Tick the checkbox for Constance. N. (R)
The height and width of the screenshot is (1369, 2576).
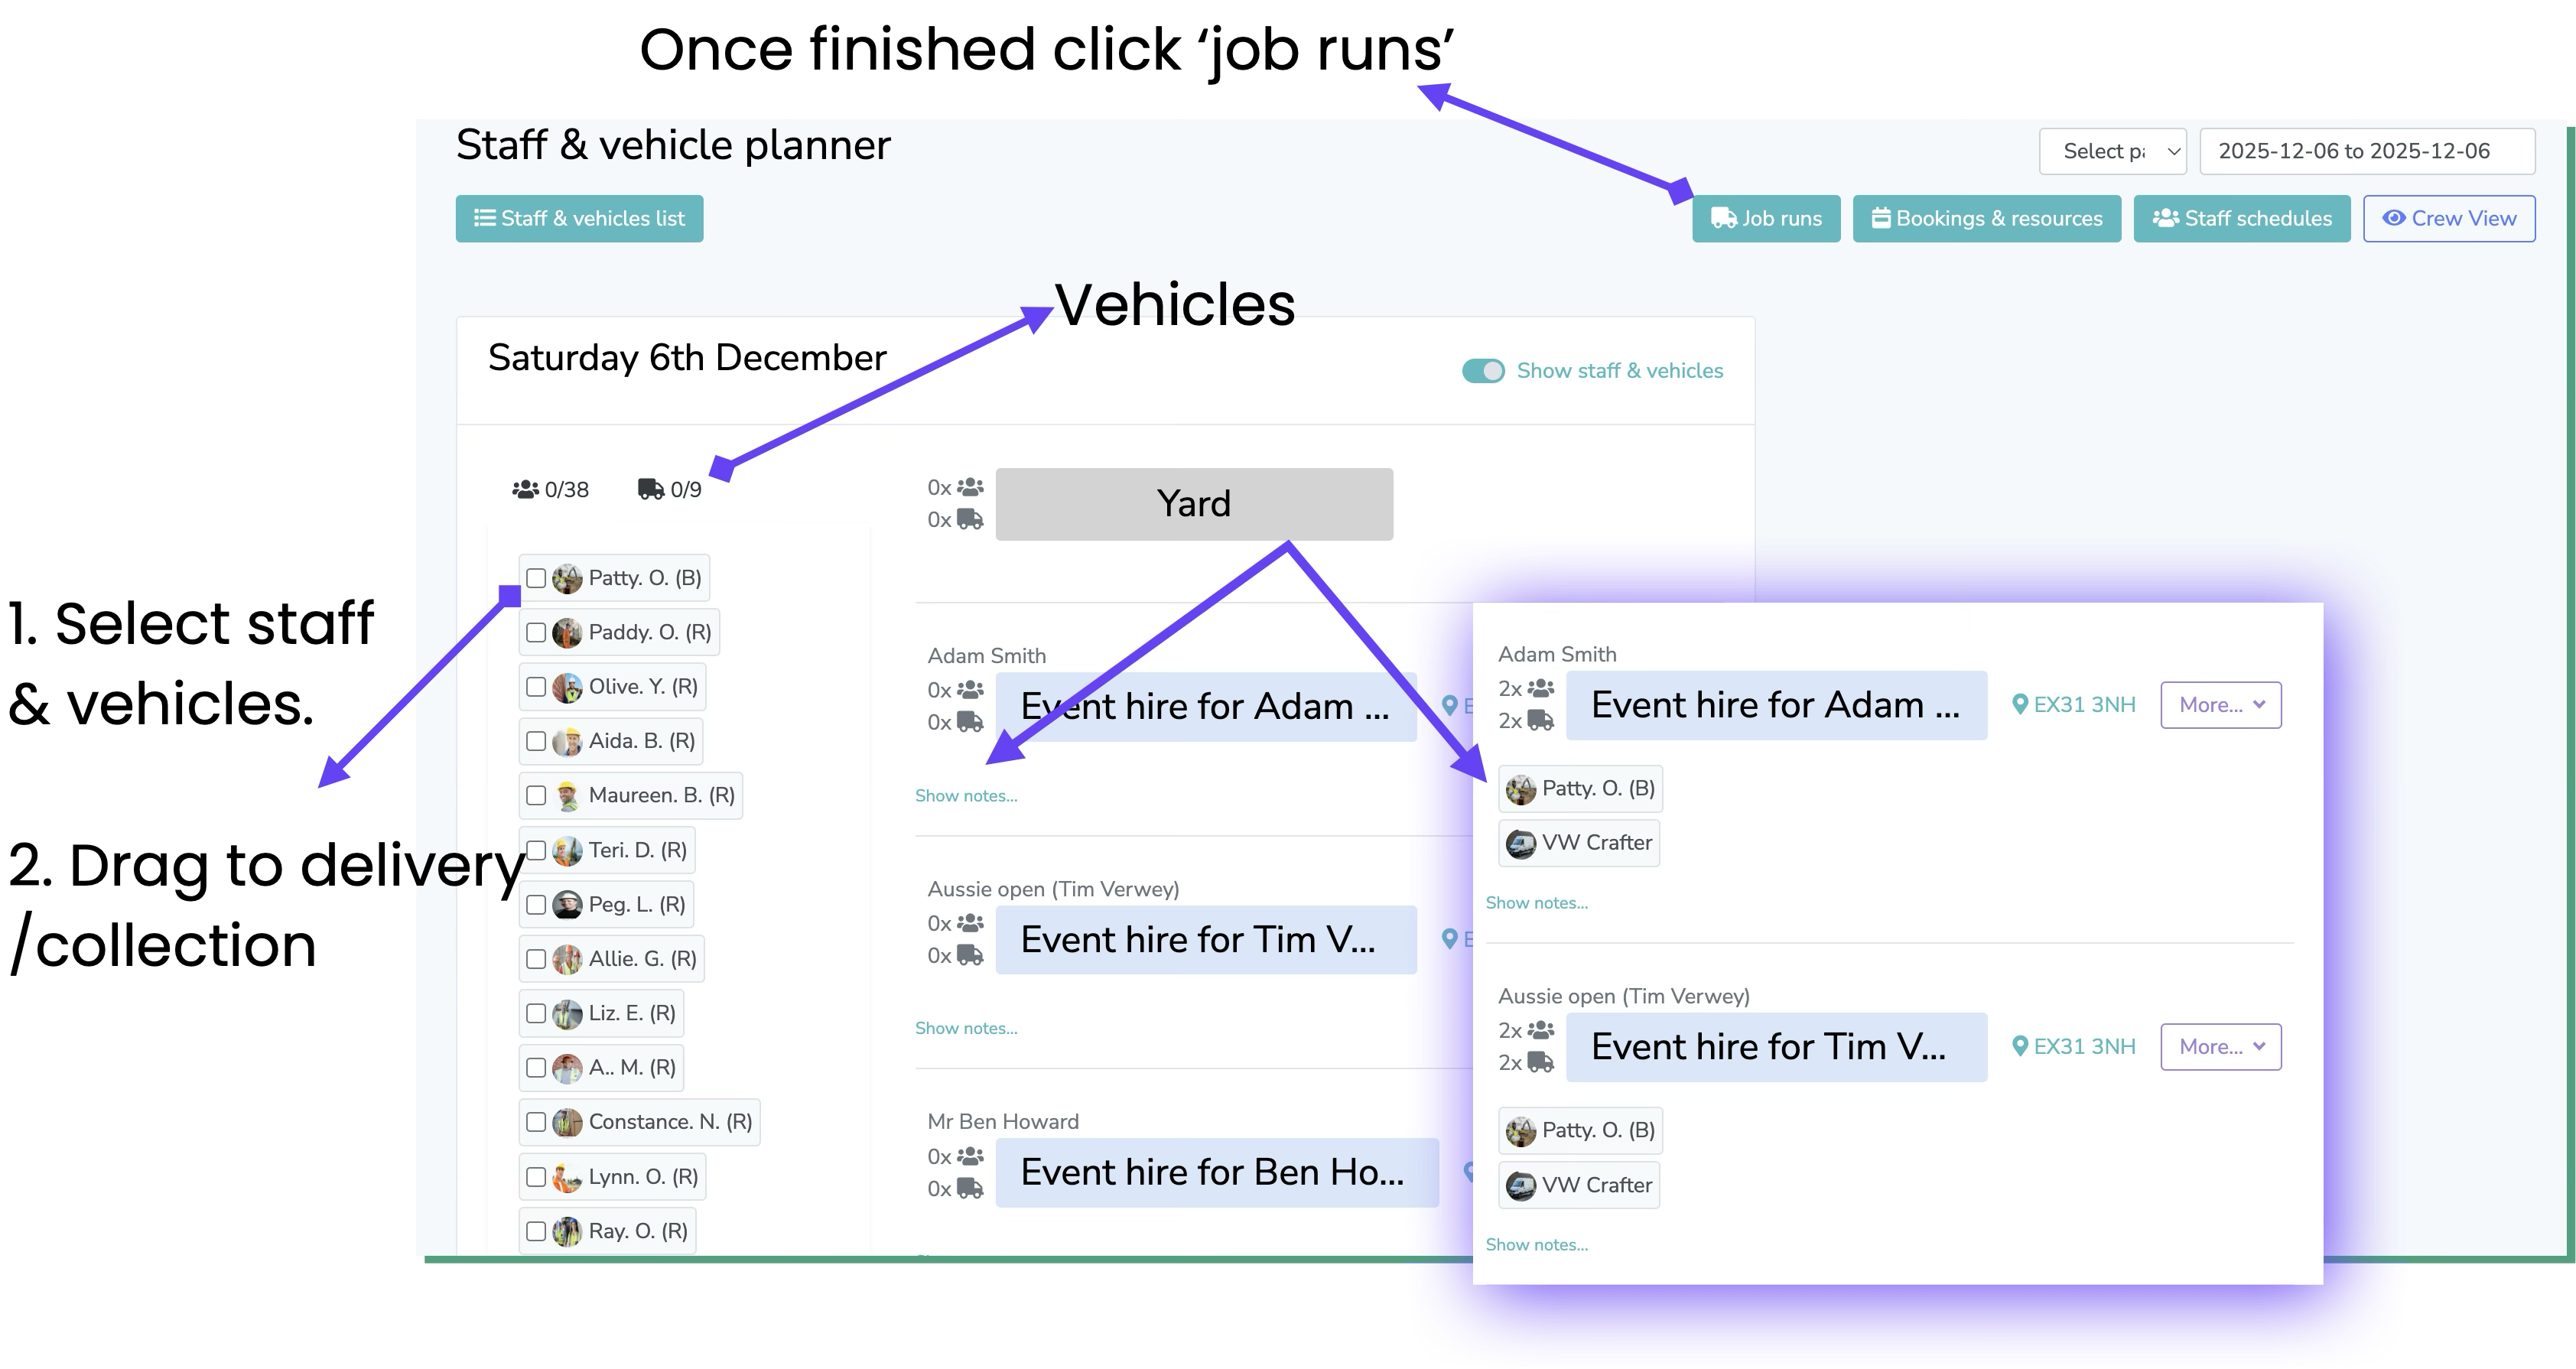536,1122
